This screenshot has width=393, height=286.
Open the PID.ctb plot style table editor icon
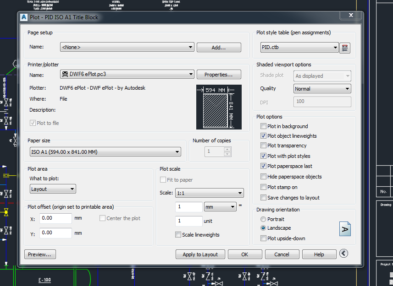coord(345,47)
